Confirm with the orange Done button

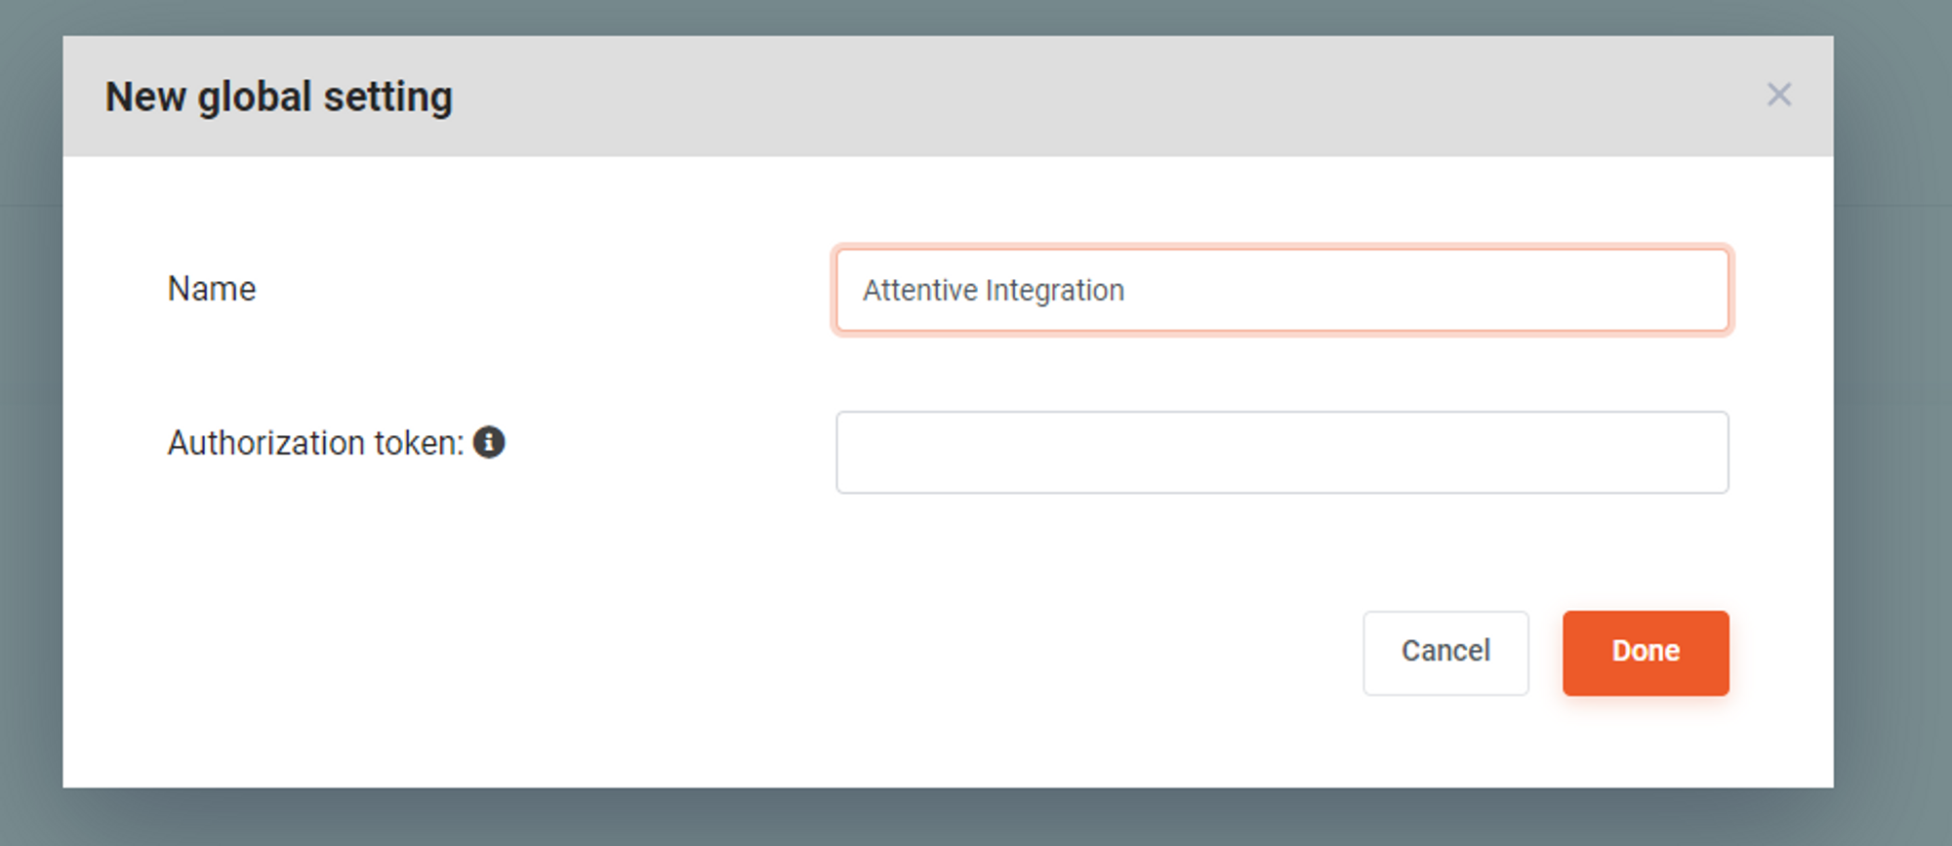point(1646,653)
